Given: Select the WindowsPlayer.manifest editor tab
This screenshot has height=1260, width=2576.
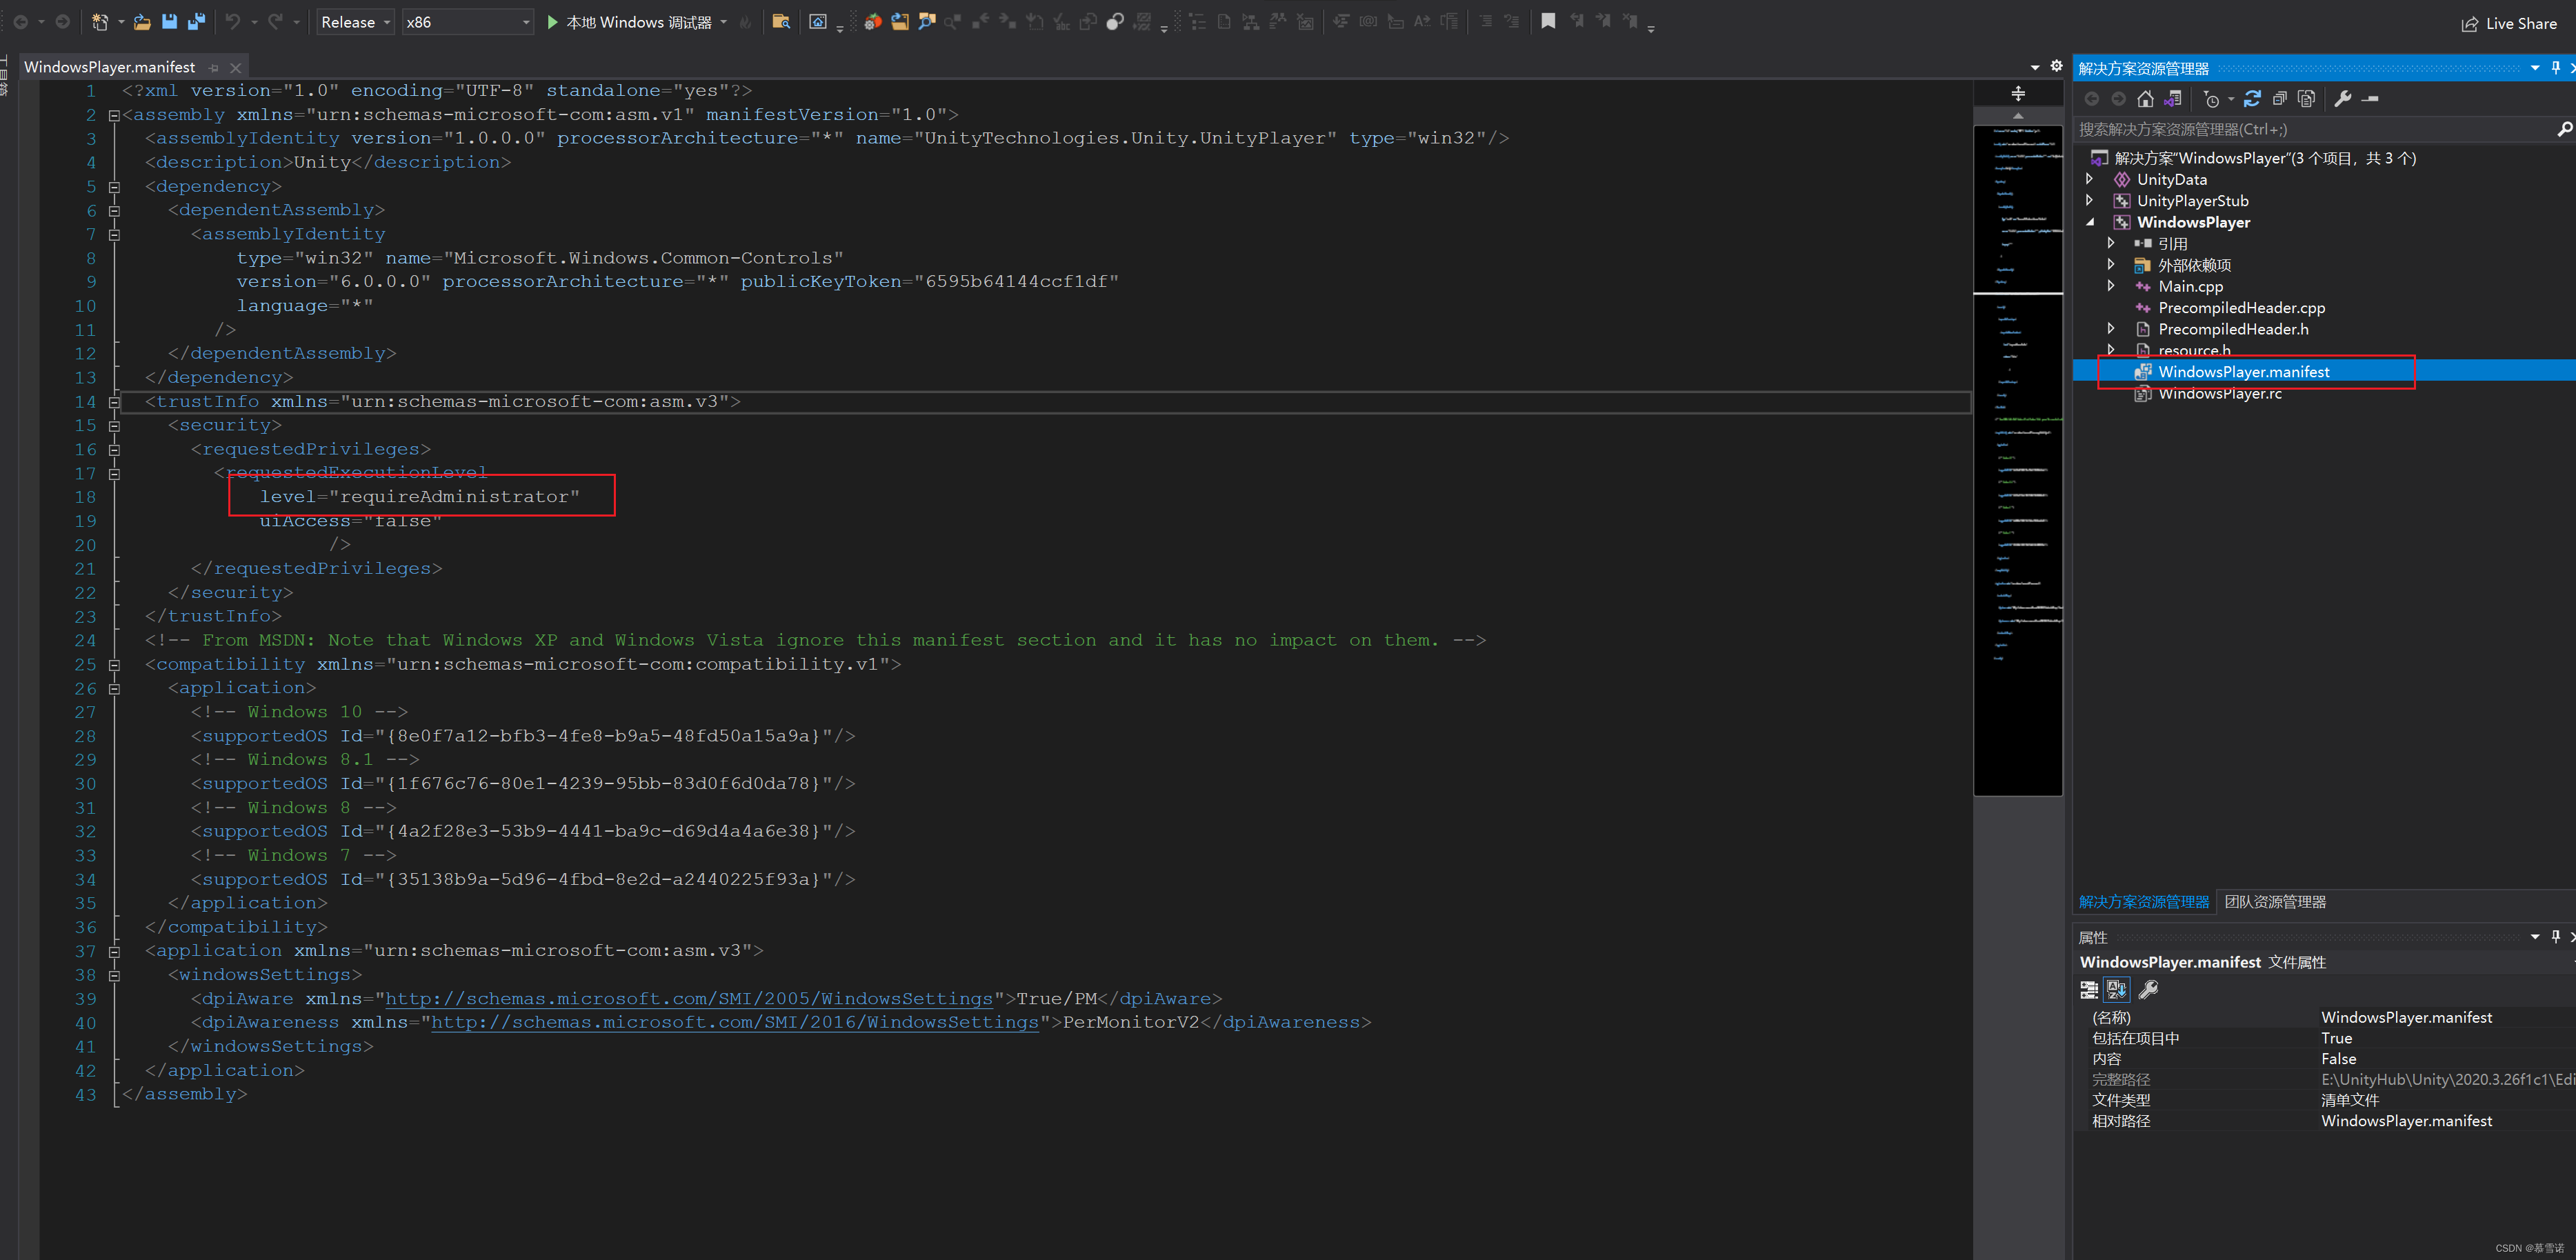Looking at the screenshot, I should pos(110,66).
